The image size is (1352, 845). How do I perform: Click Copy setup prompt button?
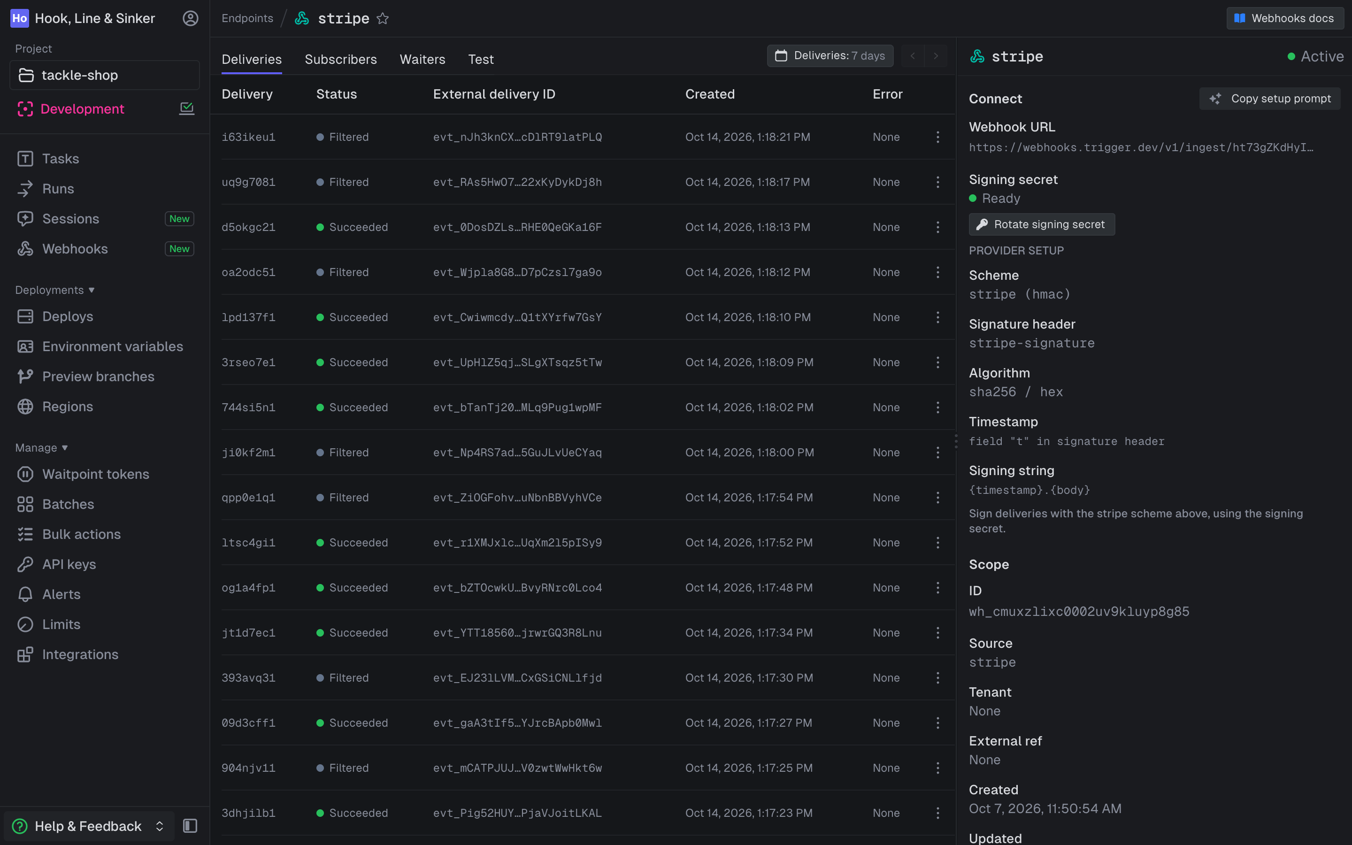1270,99
